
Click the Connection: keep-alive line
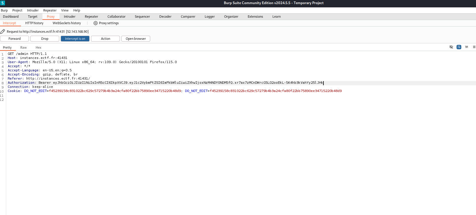point(30,87)
